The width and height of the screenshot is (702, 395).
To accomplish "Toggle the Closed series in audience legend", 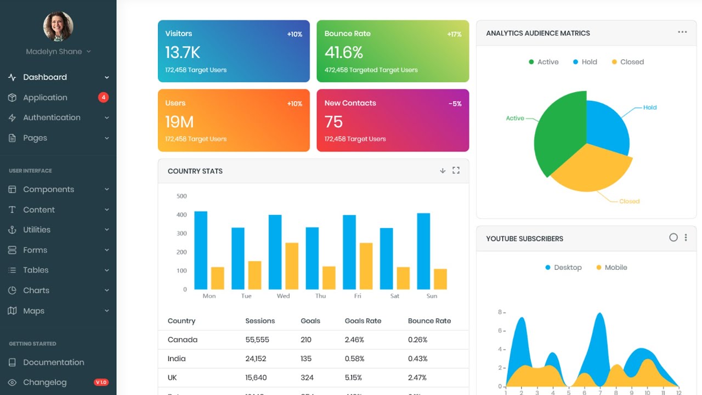I will point(628,62).
